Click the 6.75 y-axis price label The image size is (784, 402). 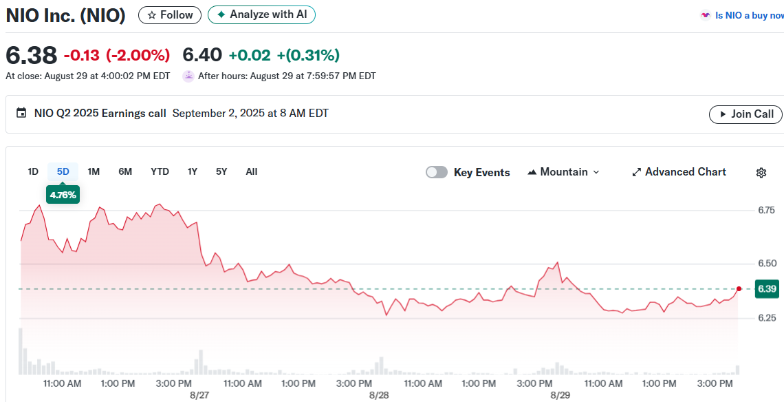767,210
